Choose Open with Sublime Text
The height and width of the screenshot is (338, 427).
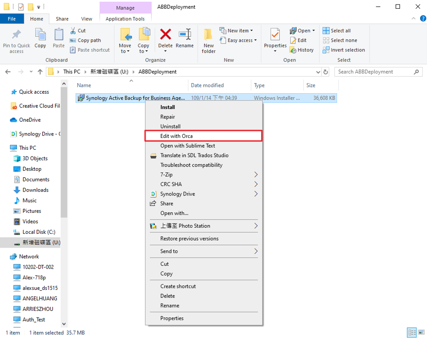[x=204, y=146]
